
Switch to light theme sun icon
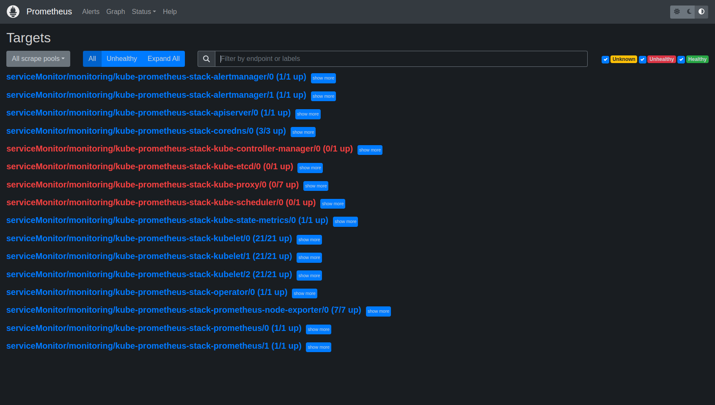pyautogui.click(x=676, y=12)
